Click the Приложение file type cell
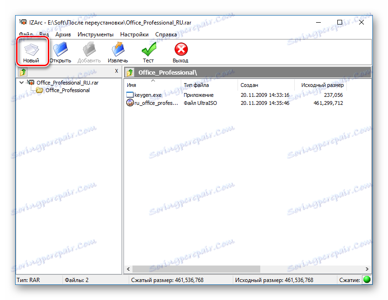 coord(198,95)
